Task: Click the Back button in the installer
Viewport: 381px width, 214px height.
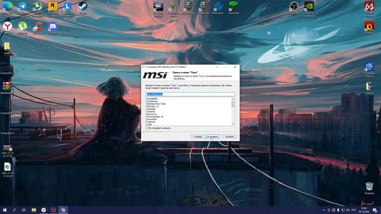Action: (x=198, y=137)
